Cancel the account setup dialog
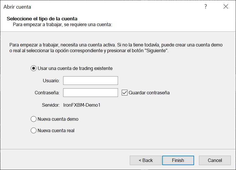236x170 pixels. pos(215,160)
